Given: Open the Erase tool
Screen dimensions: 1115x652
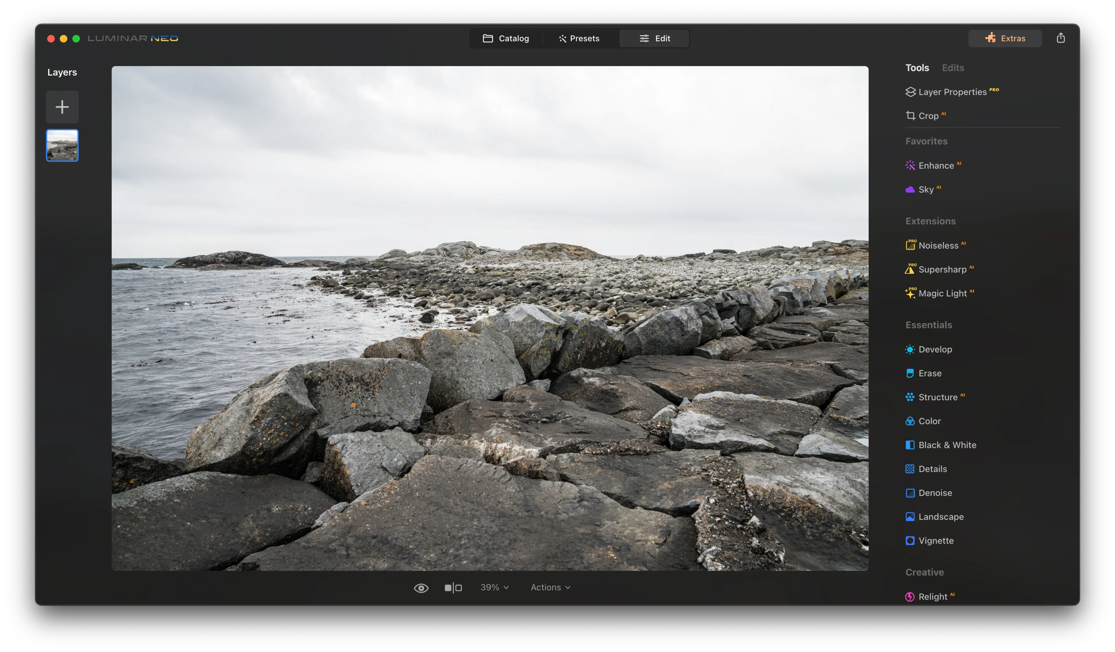Looking at the screenshot, I should tap(929, 373).
